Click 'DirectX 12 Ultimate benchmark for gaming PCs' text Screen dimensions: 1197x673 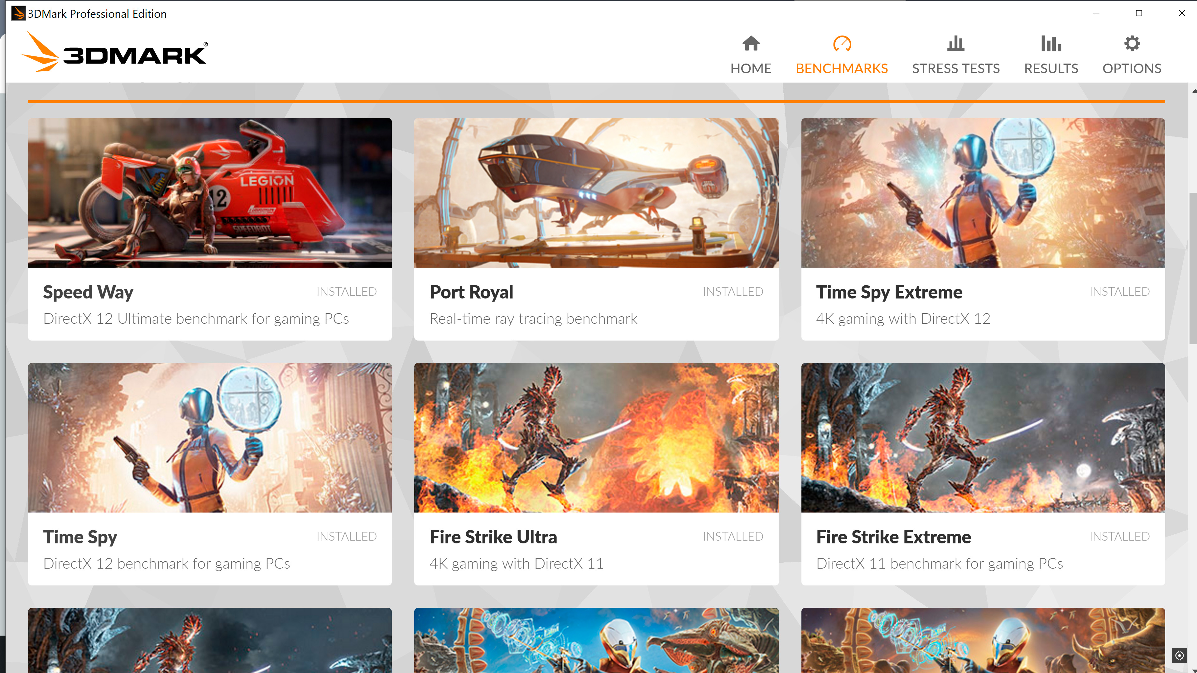click(196, 319)
